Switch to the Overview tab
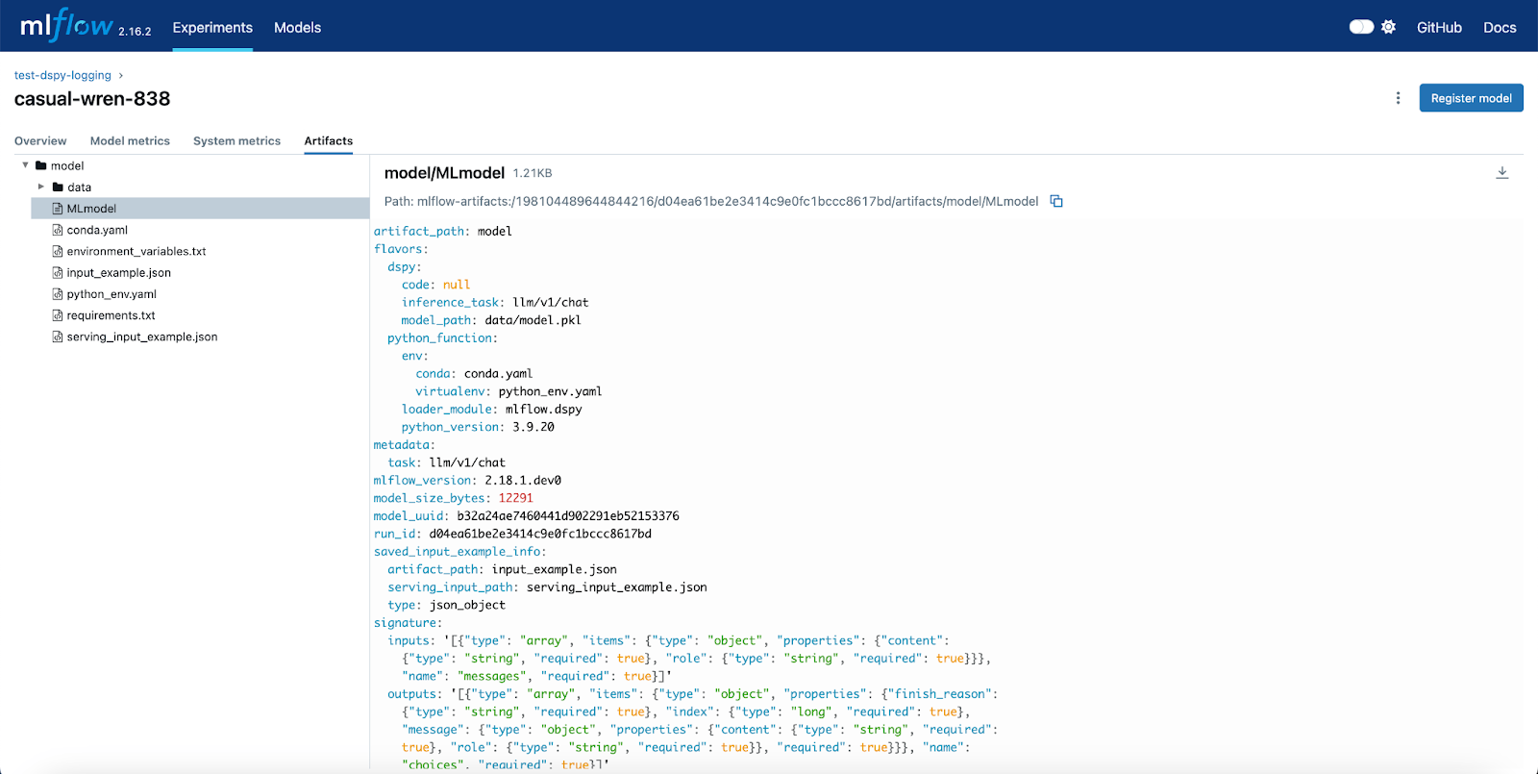The height and width of the screenshot is (774, 1538). [40, 140]
